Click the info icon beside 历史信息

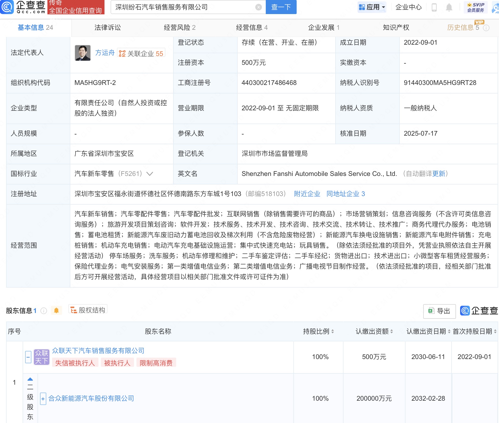coord(486,28)
